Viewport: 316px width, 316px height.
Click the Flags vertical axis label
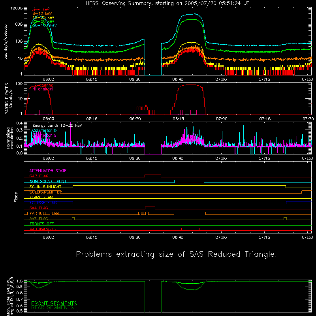tap(16, 197)
